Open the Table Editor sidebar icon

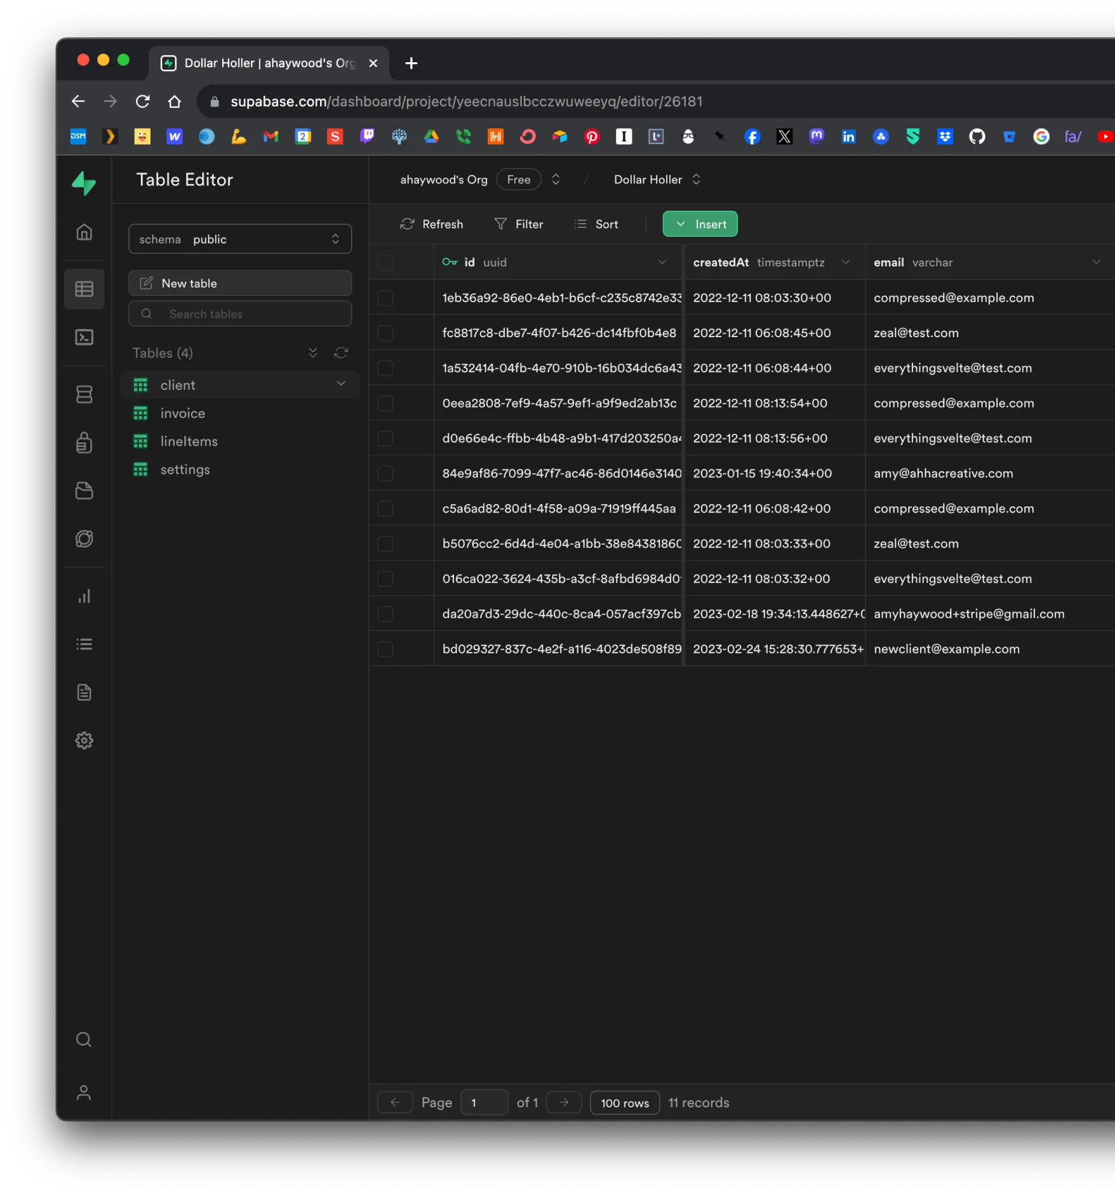click(84, 289)
